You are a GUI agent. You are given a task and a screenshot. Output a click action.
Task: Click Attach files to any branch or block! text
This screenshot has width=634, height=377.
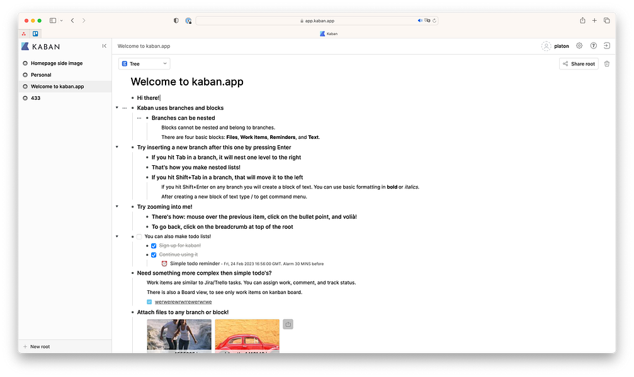183,312
